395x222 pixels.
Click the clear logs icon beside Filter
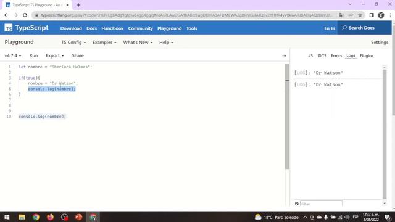[297, 203]
